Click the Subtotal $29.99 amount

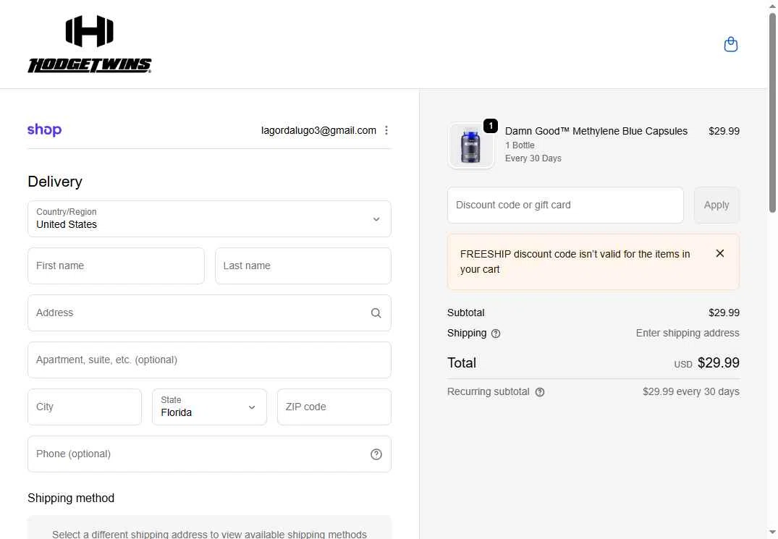pyautogui.click(x=724, y=313)
